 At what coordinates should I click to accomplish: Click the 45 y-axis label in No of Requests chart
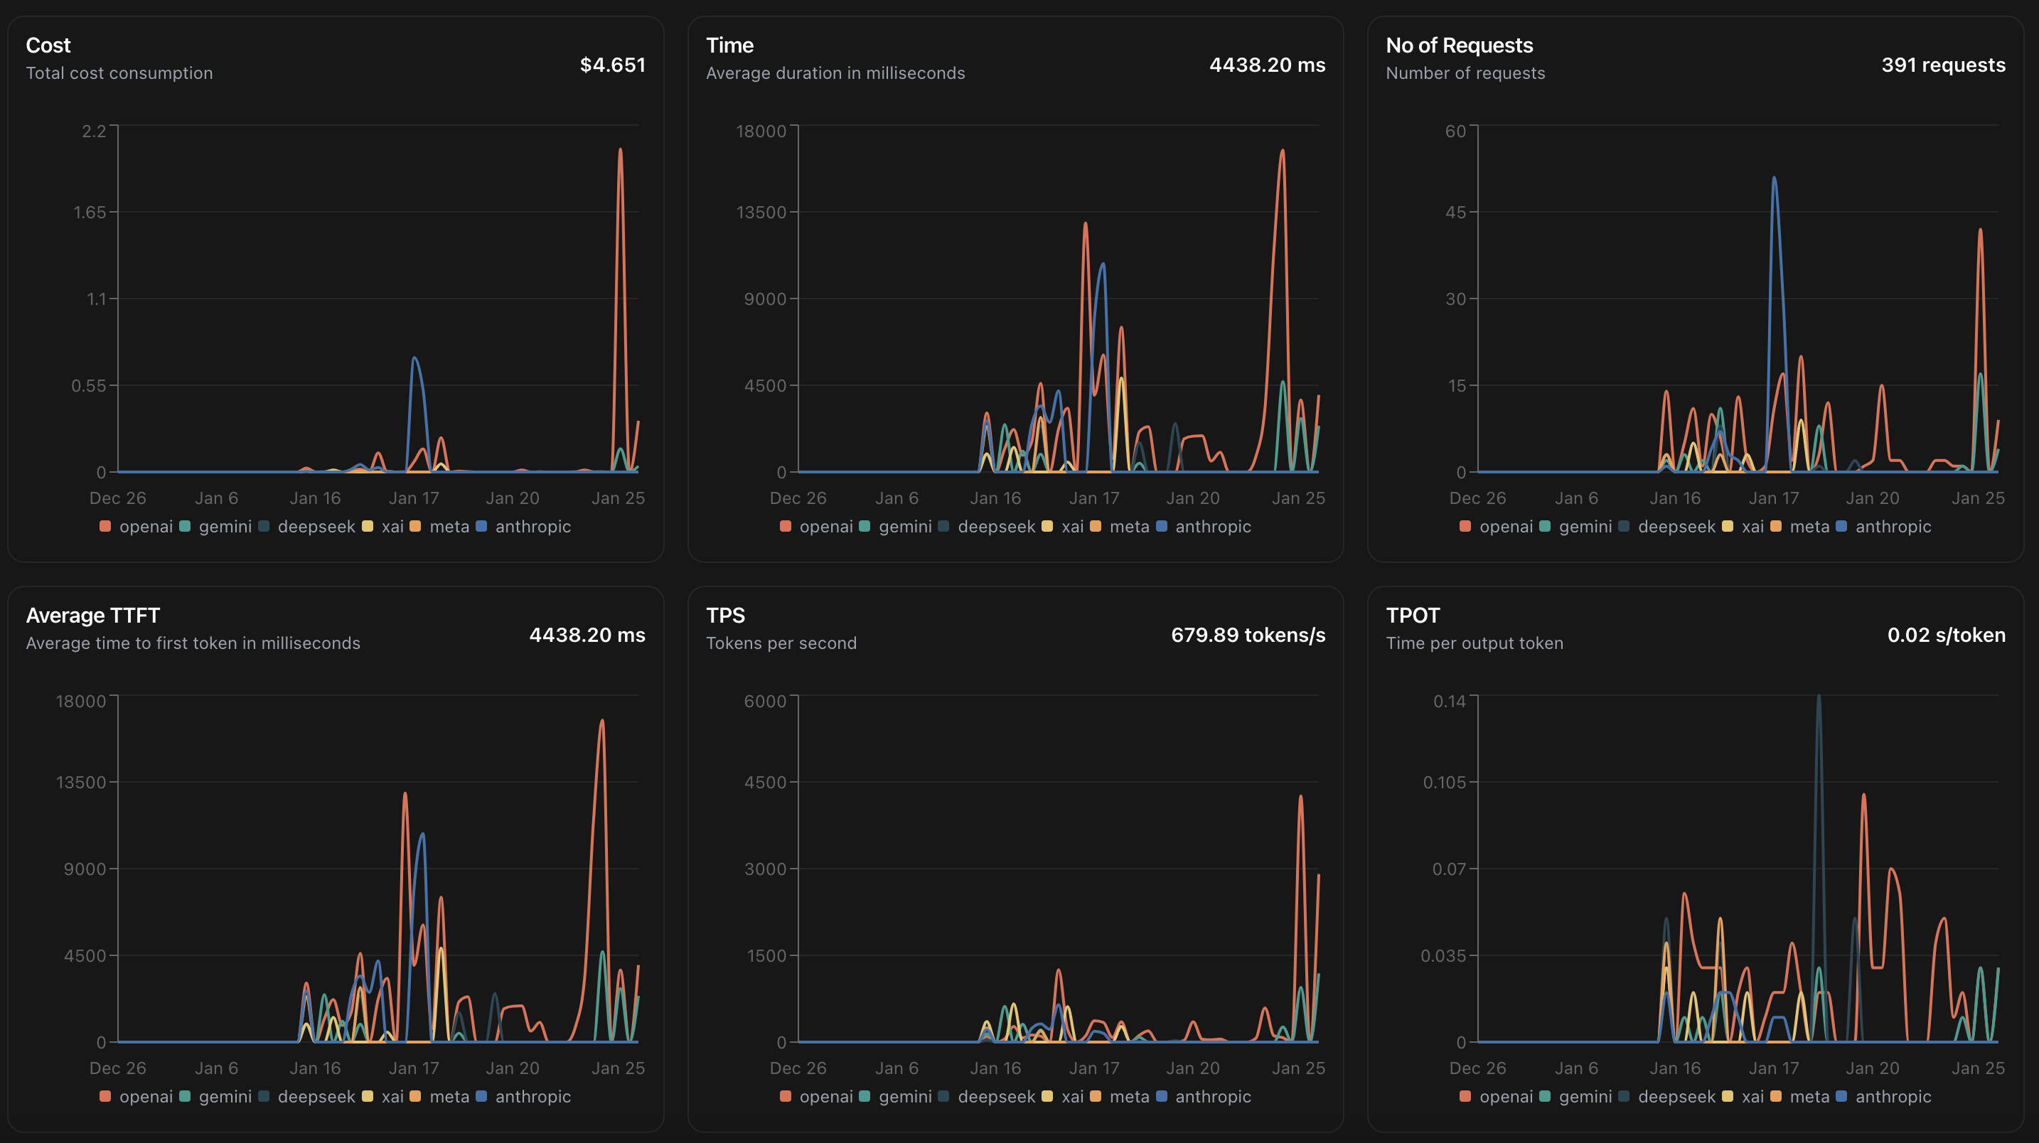pos(1455,212)
